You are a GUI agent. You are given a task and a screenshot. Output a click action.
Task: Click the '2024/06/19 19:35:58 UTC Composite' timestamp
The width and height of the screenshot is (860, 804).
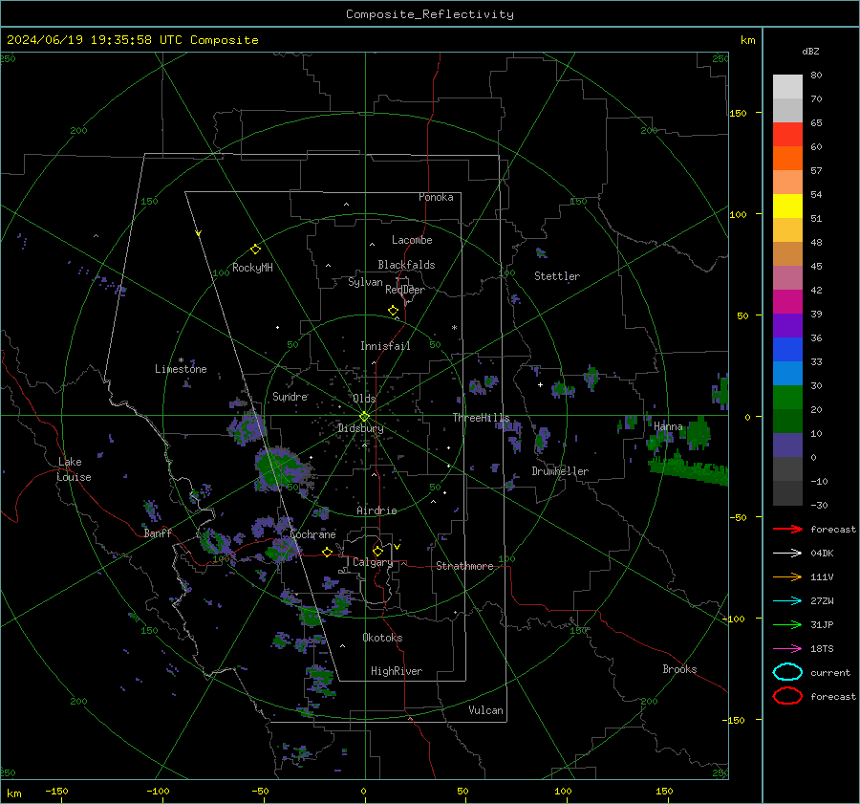[x=132, y=40]
